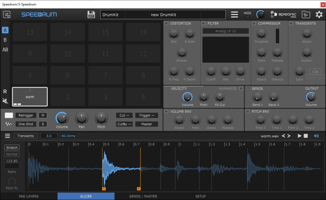Toggle the Humanize checkbox
The image size is (326, 200).
point(241,89)
